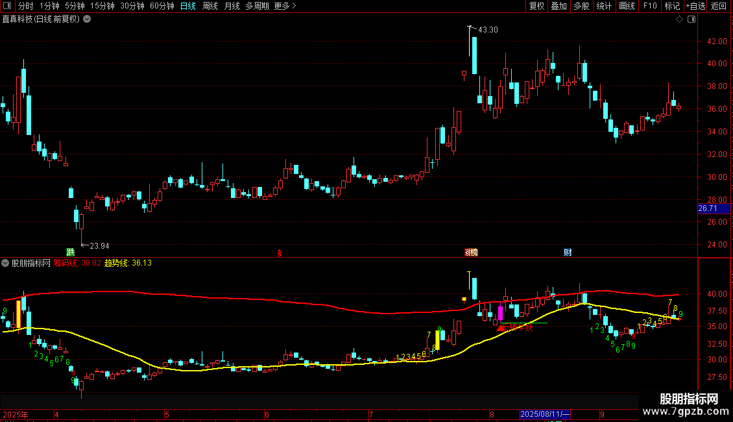Click the 趋势线 36.13 indicator value

(x=128, y=263)
